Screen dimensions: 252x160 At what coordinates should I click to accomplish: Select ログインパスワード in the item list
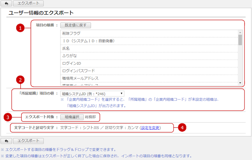click(x=149, y=71)
